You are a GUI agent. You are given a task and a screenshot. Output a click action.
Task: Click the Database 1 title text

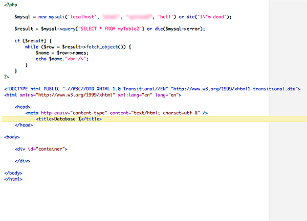(68, 119)
